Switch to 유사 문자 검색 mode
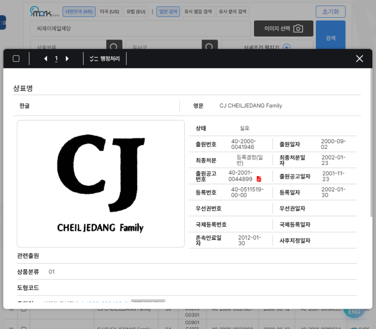The width and height of the screenshot is (376, 329). [x=233, y=12]
